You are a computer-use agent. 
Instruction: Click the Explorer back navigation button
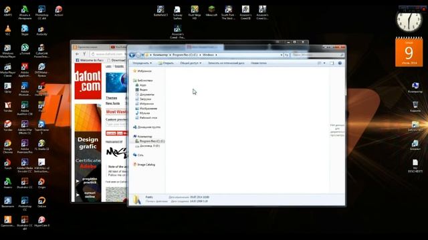point(132,55)
